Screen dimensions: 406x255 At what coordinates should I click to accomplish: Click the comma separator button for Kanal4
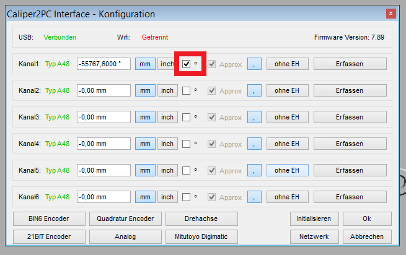point(254,144)
